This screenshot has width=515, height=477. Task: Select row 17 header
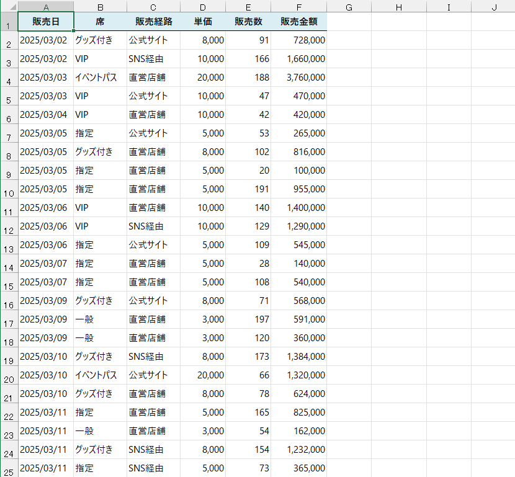tap(9, 319)
